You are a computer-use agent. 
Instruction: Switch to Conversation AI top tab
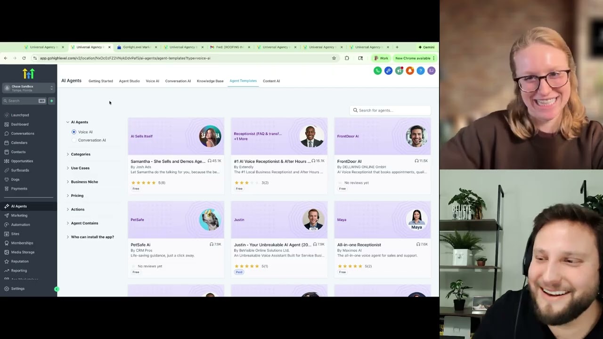[x=178, y=81]
